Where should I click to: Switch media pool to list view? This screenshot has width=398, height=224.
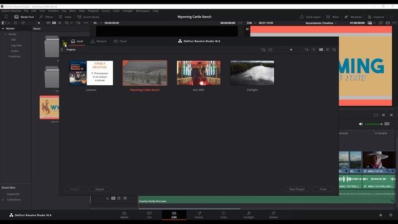60,23
